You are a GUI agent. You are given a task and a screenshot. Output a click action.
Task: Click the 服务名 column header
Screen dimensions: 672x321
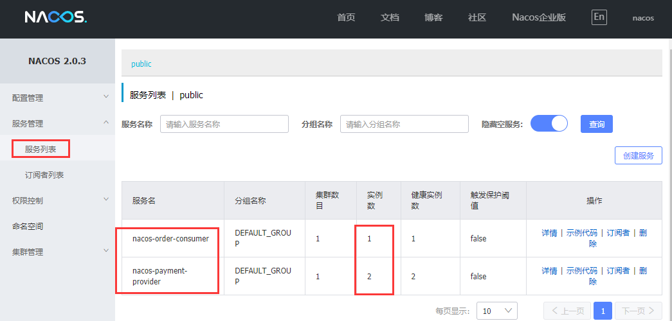tap(144, 201)
